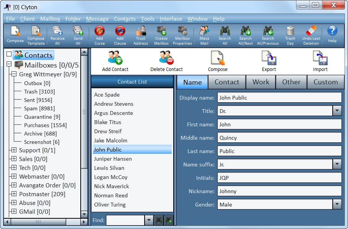Open Mailbox Properties
The height and width of the screenshot is (229, 348).
(182, 35)
